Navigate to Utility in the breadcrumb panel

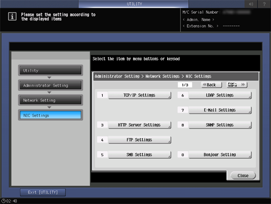point(50,70)
